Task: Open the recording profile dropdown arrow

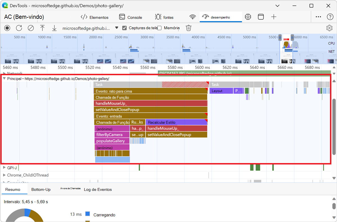Action: tap(117, 28)
